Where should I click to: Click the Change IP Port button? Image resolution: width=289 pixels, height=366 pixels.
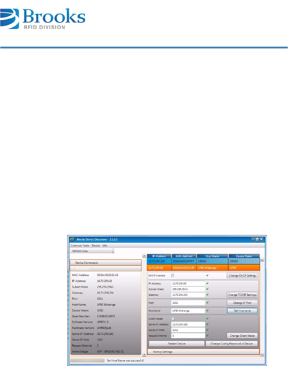pyautogui.click(x=242, y=303)
